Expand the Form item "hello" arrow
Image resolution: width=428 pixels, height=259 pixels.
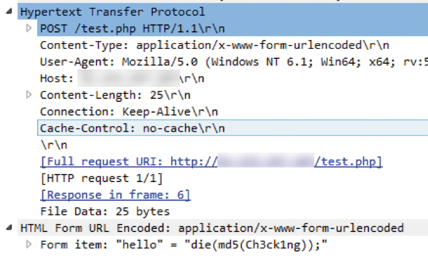(x=28, y=244)
